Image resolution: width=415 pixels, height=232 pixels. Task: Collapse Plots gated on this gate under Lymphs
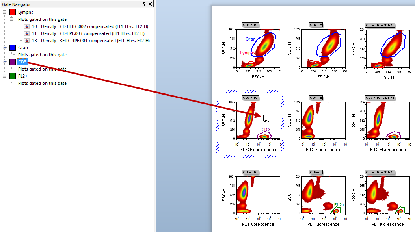(x=12, y=19)
